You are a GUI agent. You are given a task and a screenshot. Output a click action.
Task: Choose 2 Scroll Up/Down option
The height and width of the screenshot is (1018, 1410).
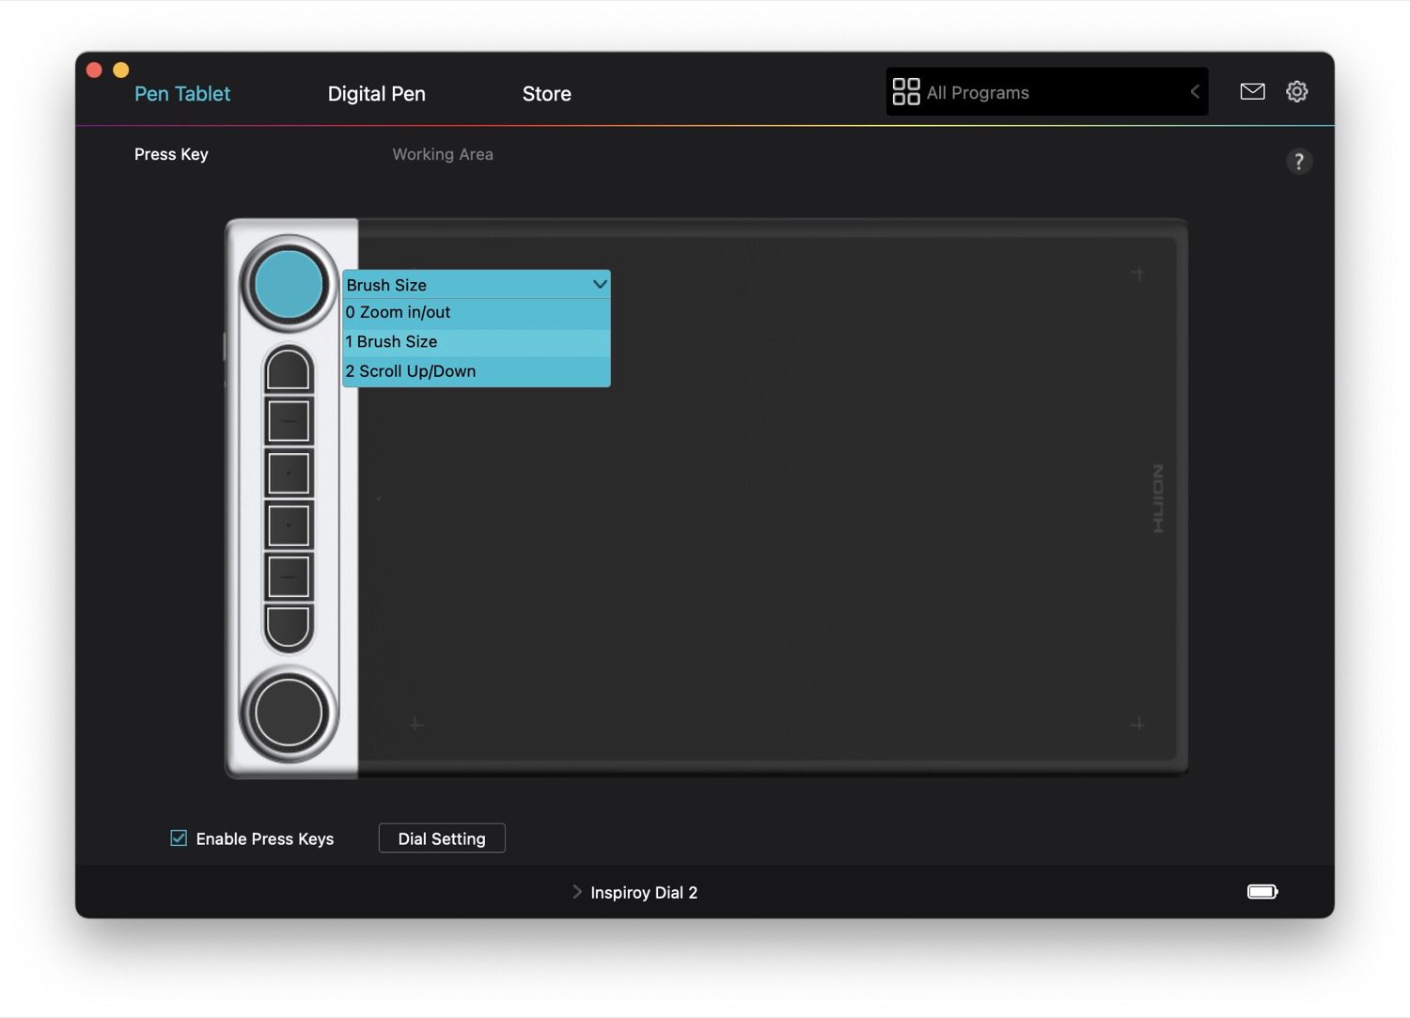click(x=476, y=371)
